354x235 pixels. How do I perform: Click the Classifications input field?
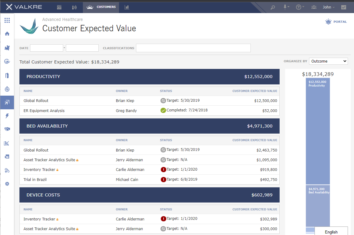(193, 48)
